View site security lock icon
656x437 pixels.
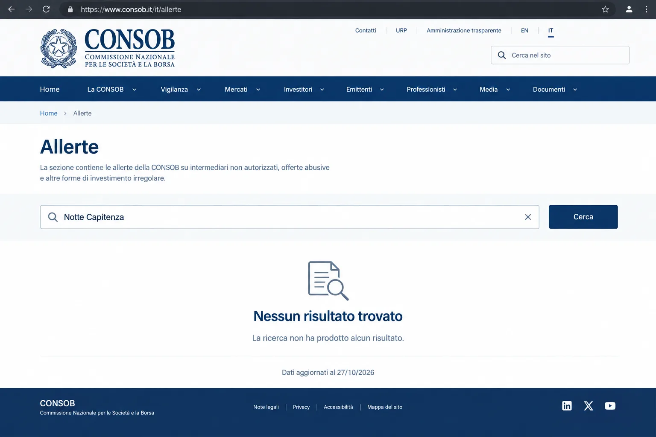(x=70, y=9)
